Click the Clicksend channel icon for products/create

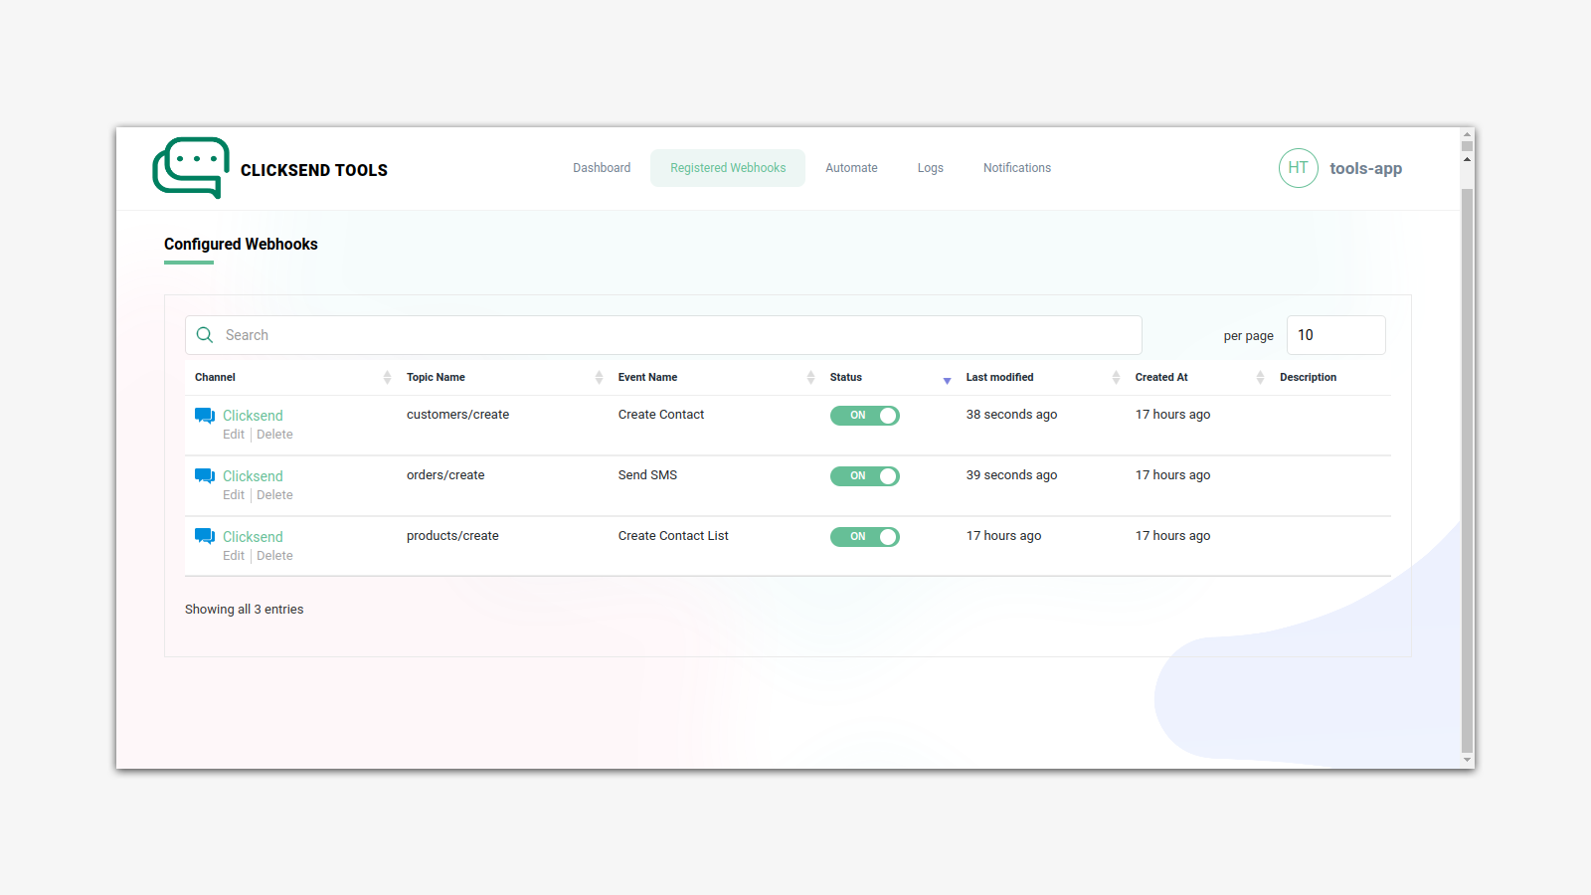coord(204,535)
